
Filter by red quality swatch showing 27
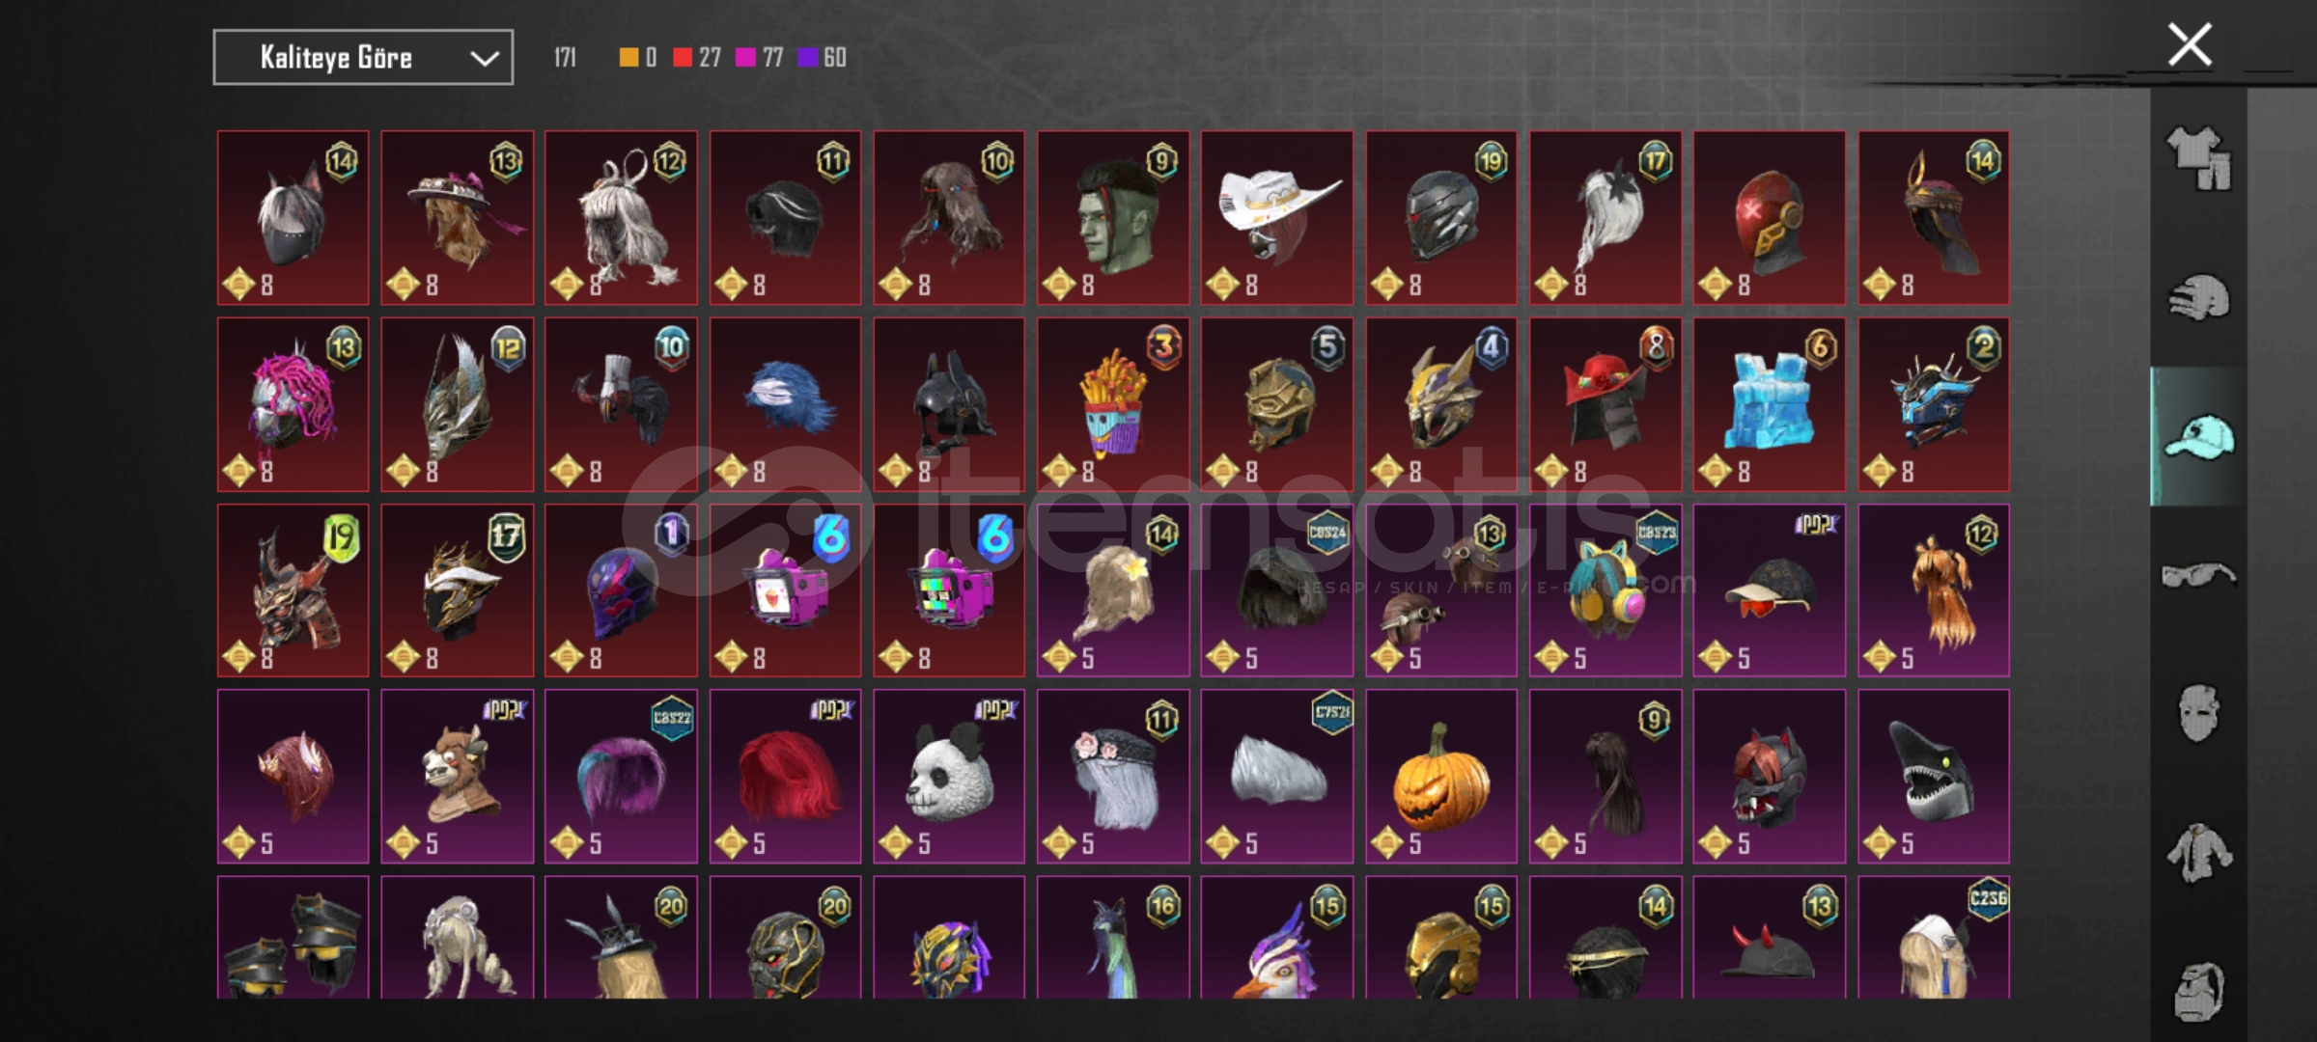[697, 58]
